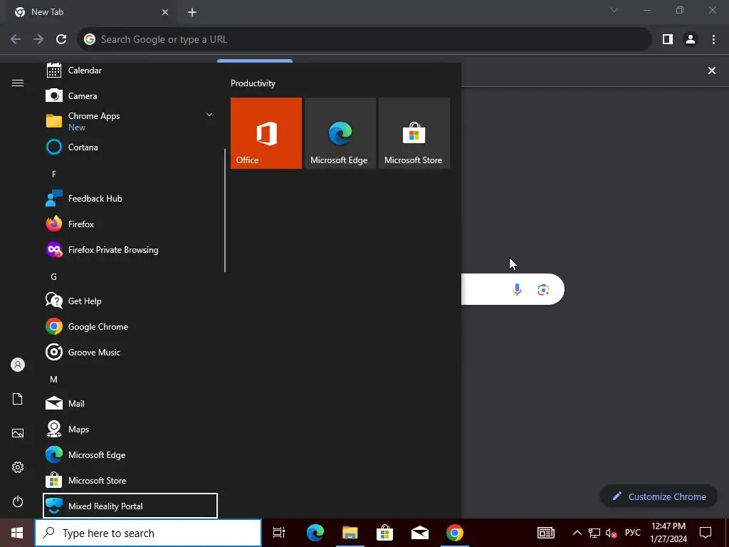Screen dimensions: 729x547
Task: Click Customize Chrome button
Action: 659,496
